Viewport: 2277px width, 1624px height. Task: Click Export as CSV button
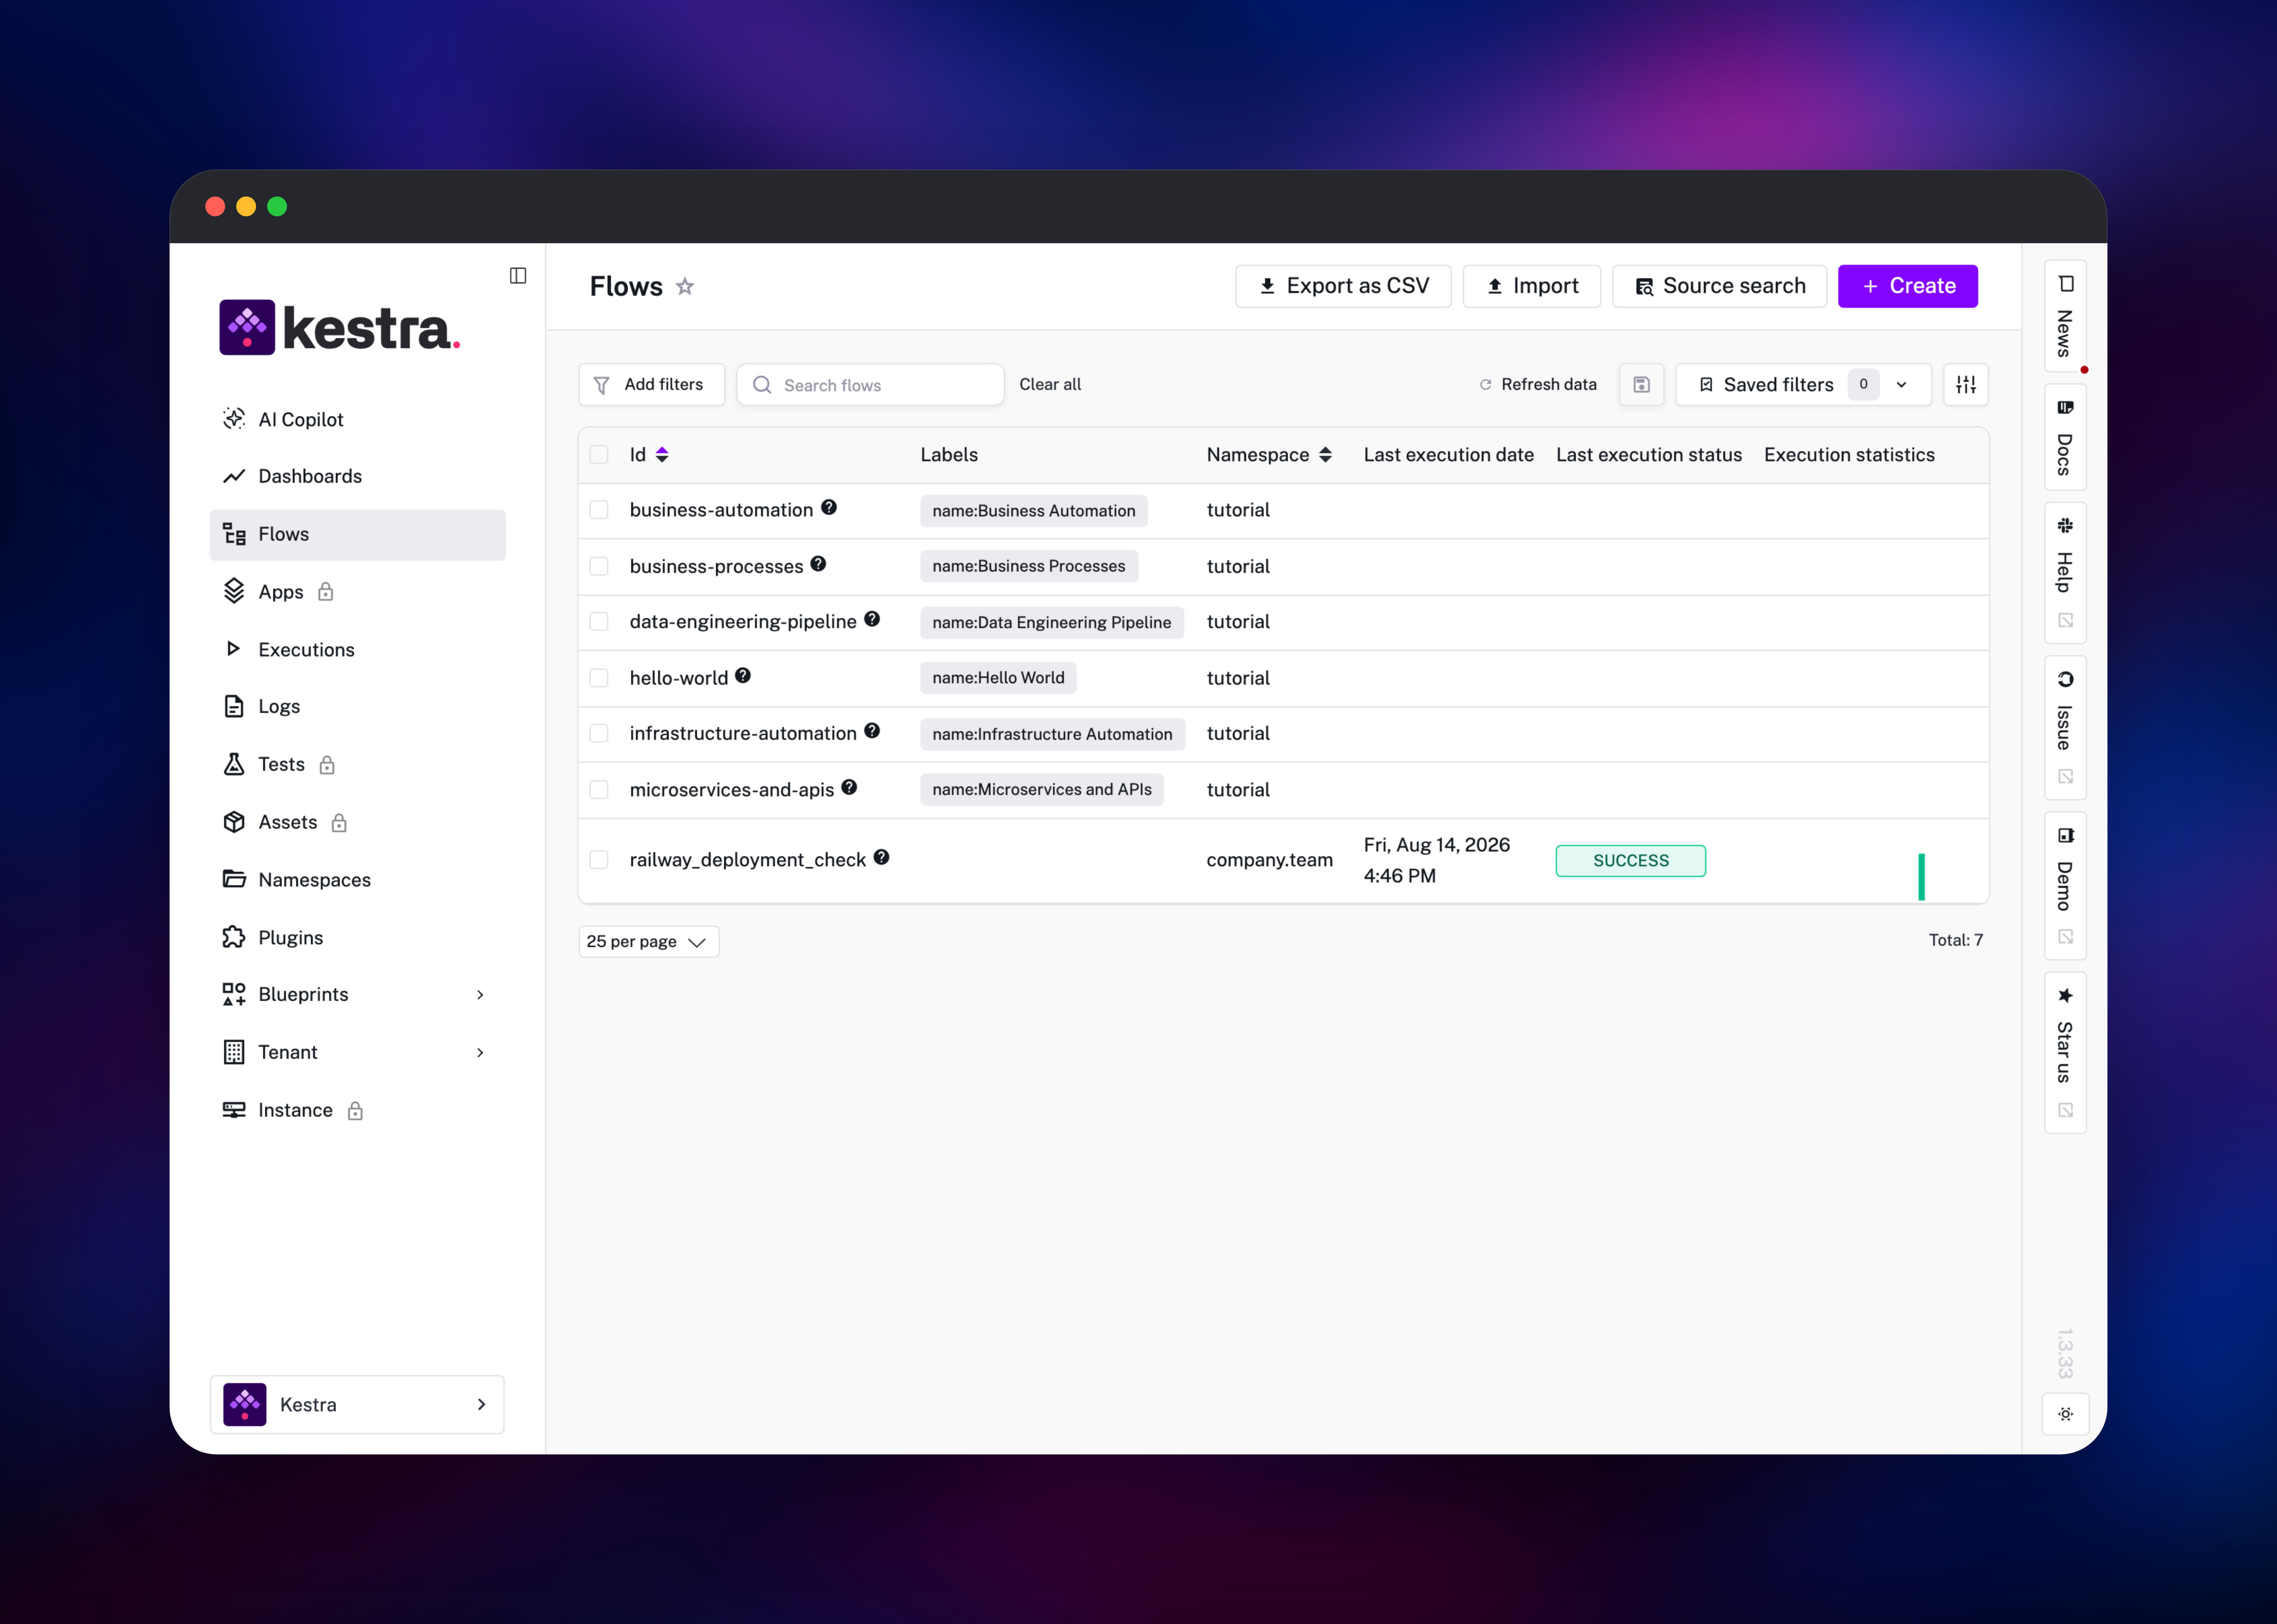[1343, 286]
